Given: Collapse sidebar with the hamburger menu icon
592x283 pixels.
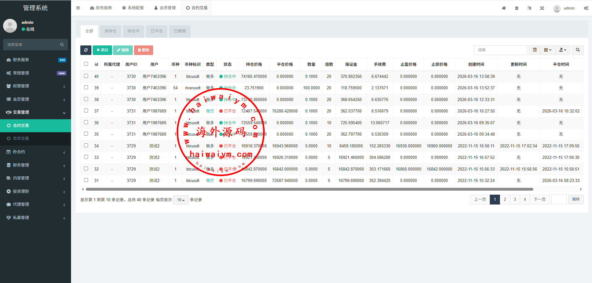Looking at the screenshot, I should point(78,8).
